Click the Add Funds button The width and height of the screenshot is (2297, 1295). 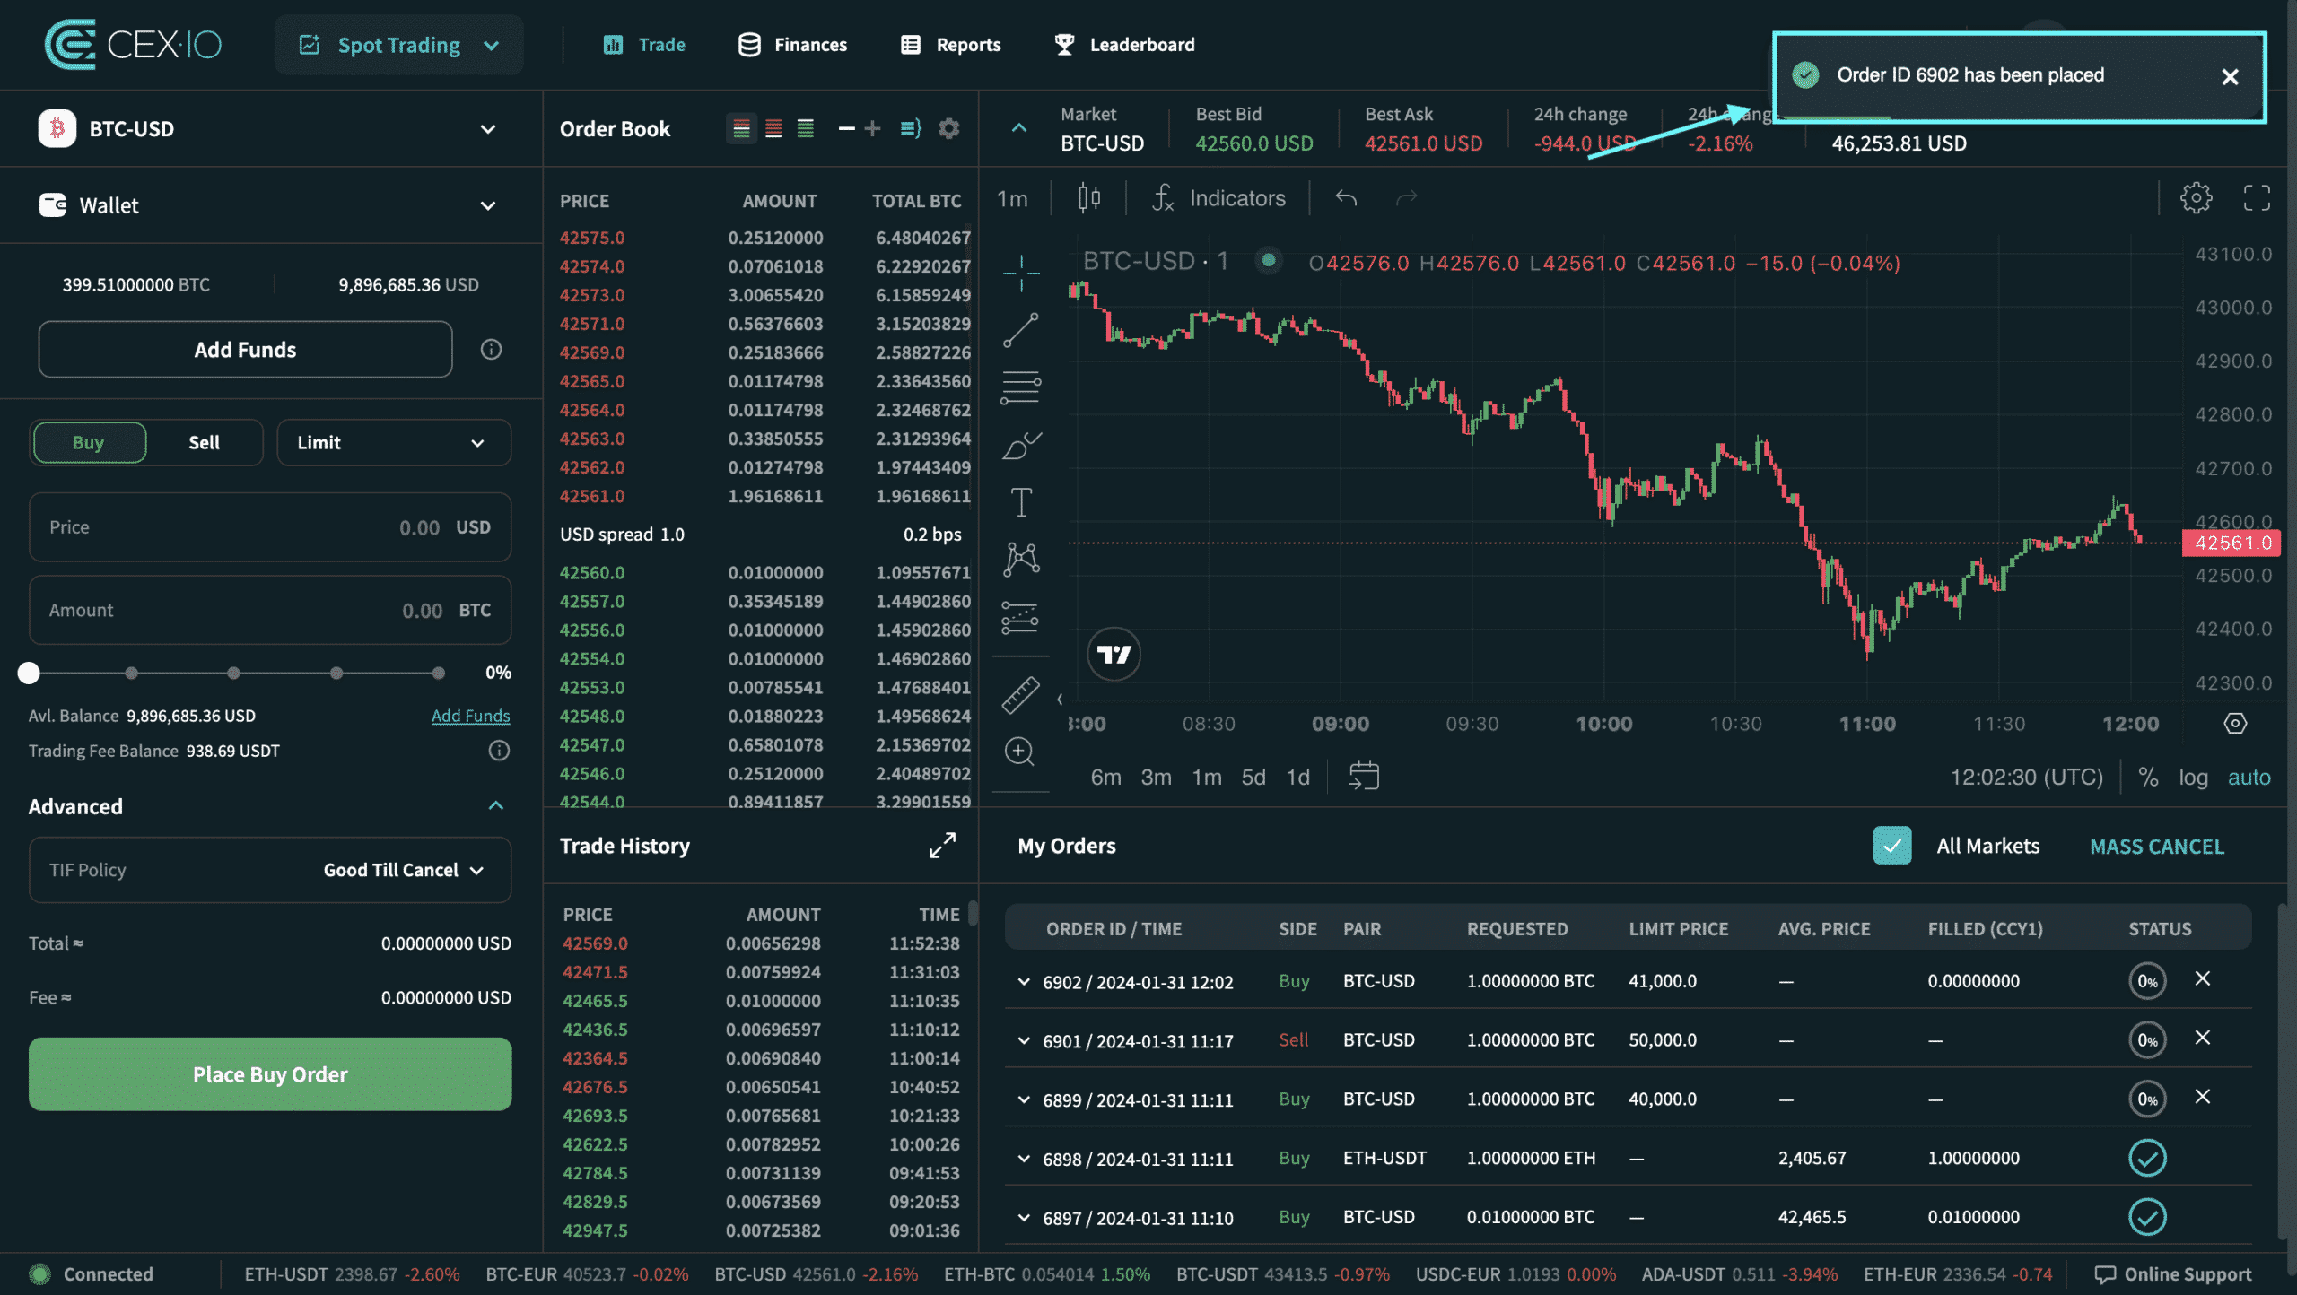pos(245,349)
